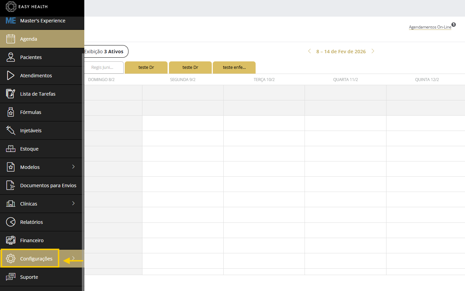Click the Estoque boxes icon

11,149
